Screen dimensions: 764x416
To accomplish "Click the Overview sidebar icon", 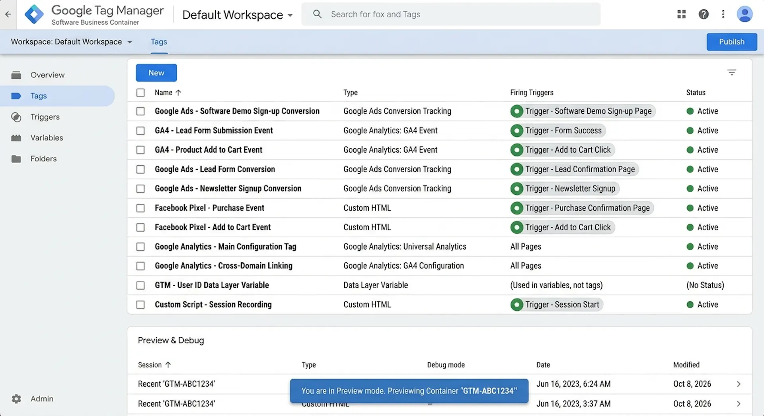I will [16, 75].
